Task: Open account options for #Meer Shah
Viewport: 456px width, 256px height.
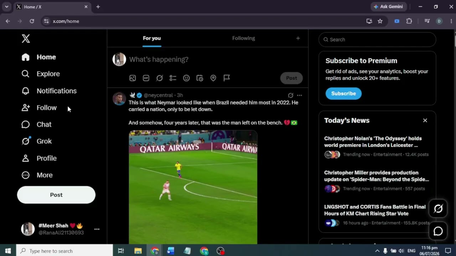Action: coord(97,229)
